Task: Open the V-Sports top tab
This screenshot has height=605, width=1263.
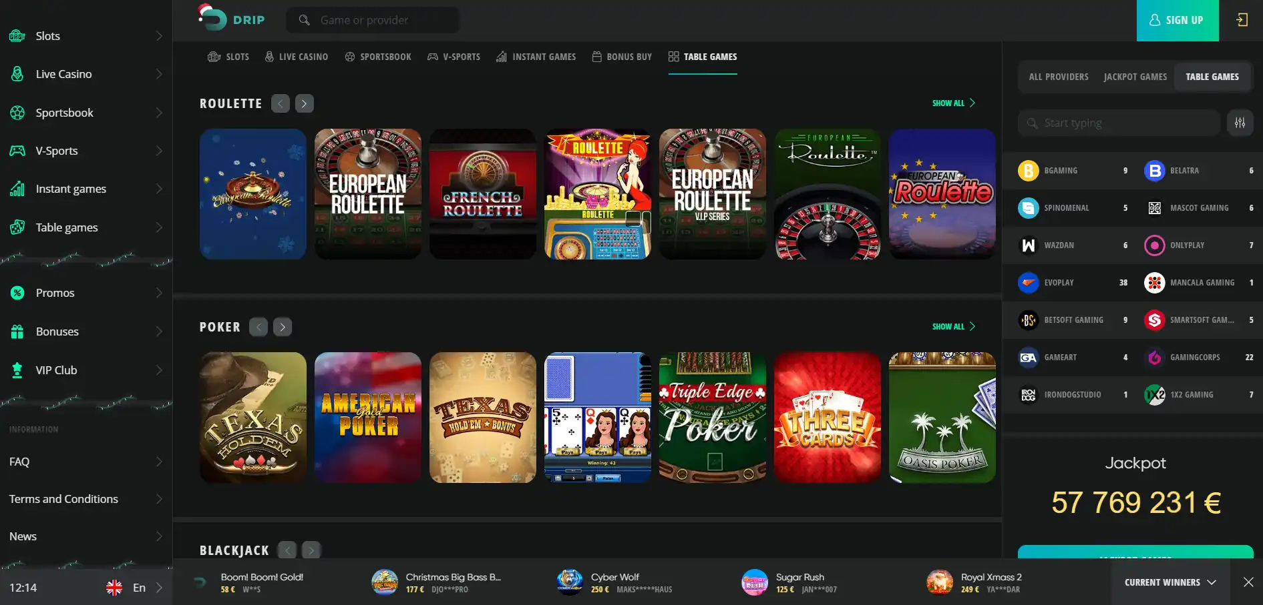Action: click(x=454, y=57)
